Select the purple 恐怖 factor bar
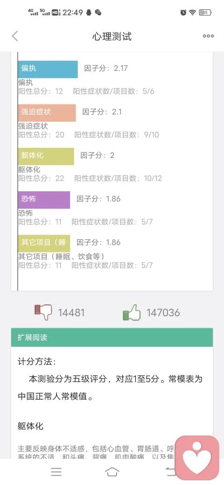Viewport: 224px width, 485px height. click(44, 200)
